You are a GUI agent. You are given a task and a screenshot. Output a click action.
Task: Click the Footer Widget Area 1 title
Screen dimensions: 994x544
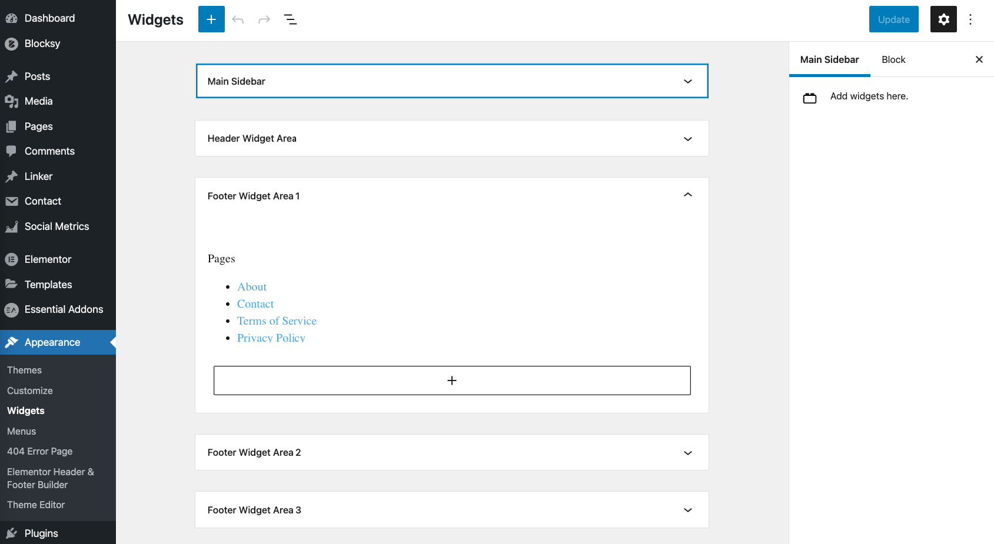pyautogui.click(x=254, y=196)
